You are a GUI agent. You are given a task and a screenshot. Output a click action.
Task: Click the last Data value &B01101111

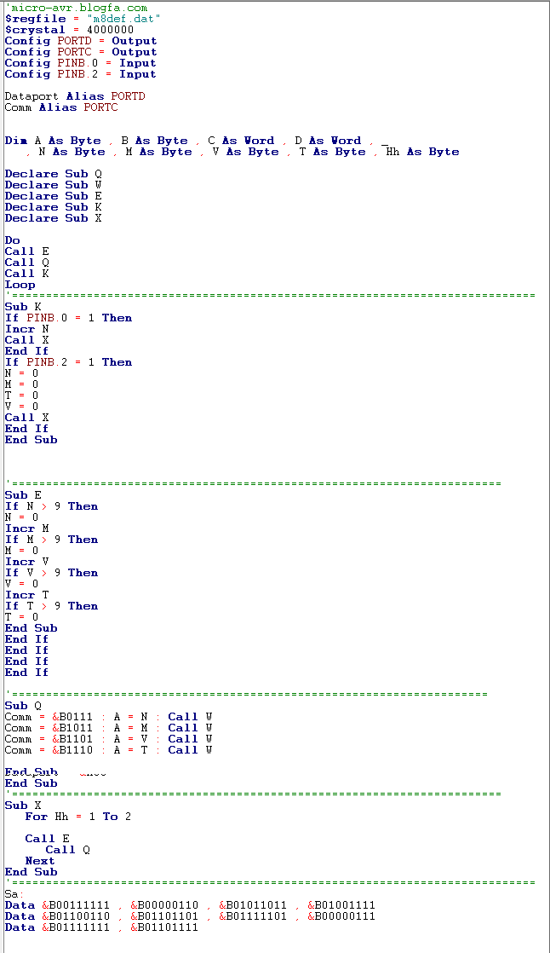pyautogui.click(x=164, y=927)
